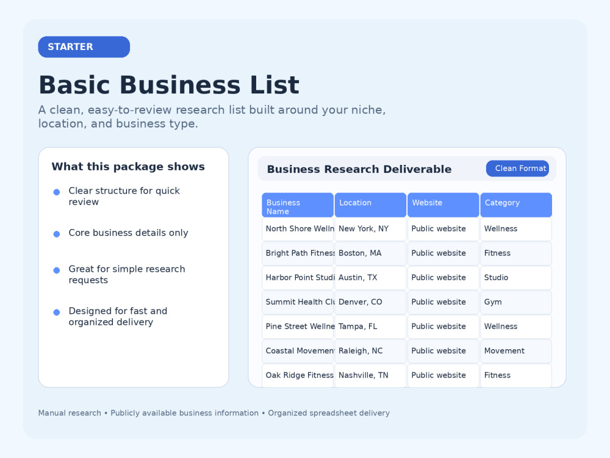Click Wellness category in Tampa row

516,326
